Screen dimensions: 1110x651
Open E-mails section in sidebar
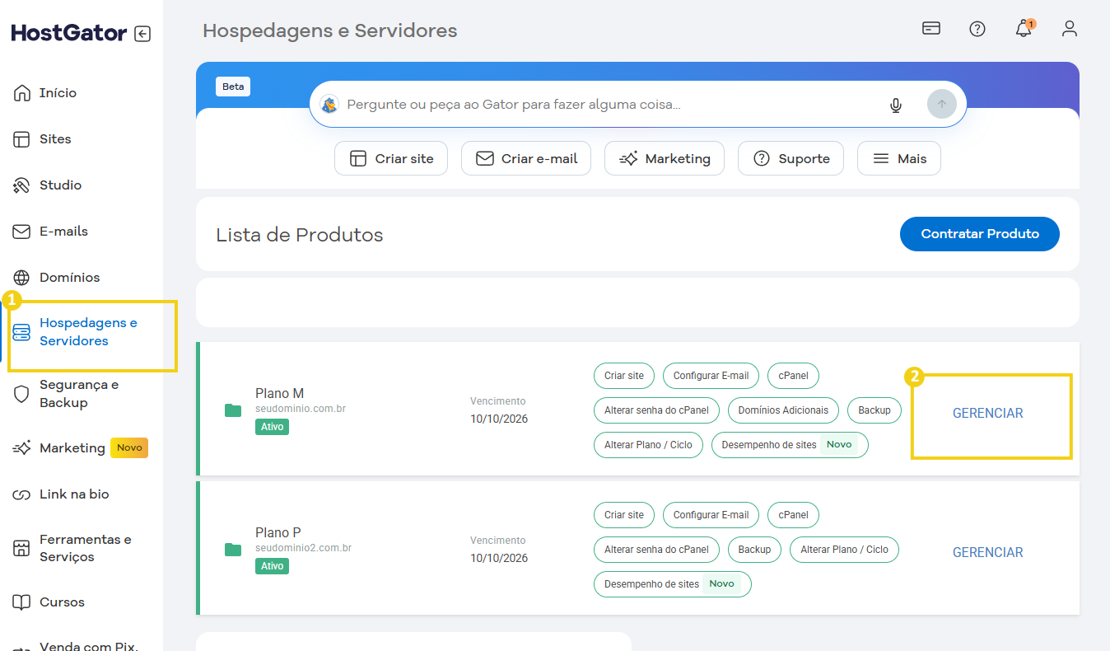point(63,232)
